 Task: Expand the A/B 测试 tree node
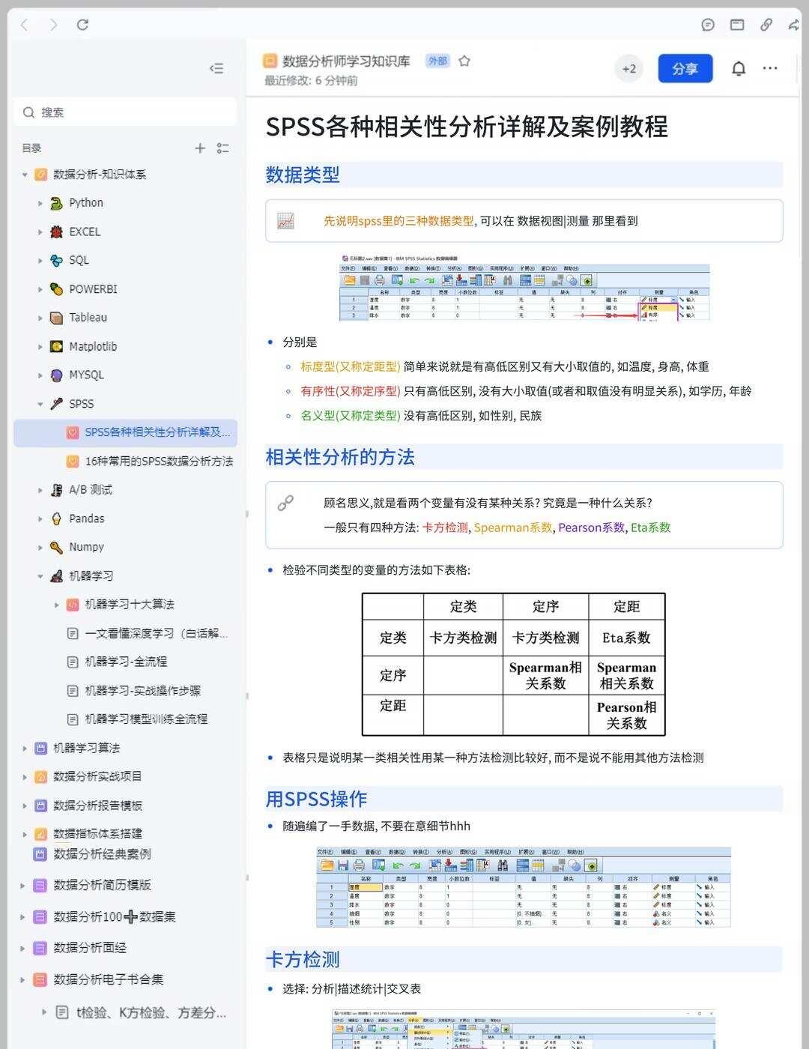coord(40,490)
